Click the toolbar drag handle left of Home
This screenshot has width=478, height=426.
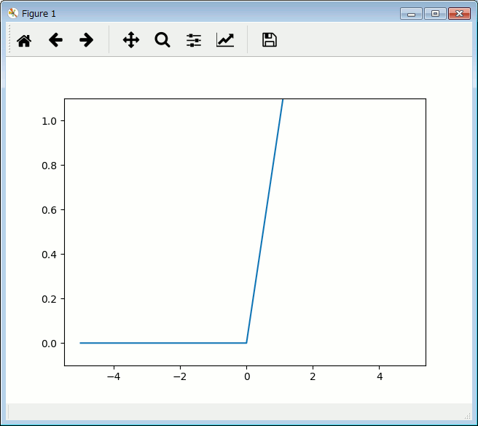click(x=9, y=40)
